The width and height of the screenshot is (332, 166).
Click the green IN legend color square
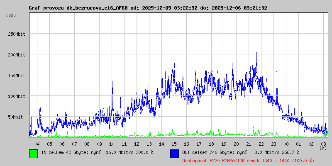pyautogui.click(x=33, y=153)
